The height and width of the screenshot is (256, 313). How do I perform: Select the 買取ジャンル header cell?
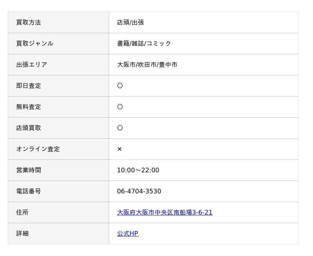[x=58, y=44]
